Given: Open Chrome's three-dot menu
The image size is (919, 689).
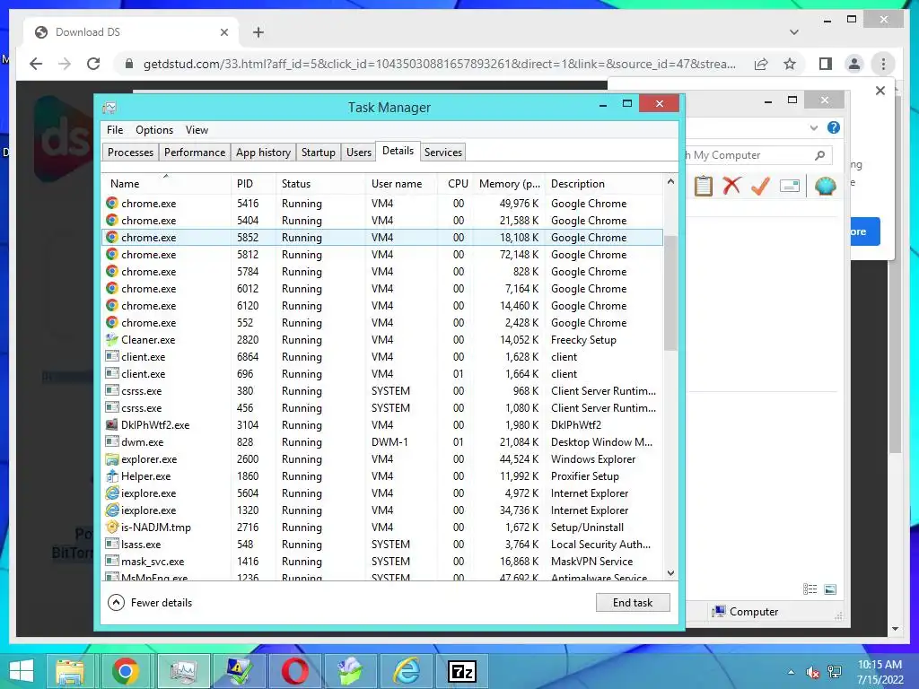Looking at the screenshot, I should click(x=883, y=64).
